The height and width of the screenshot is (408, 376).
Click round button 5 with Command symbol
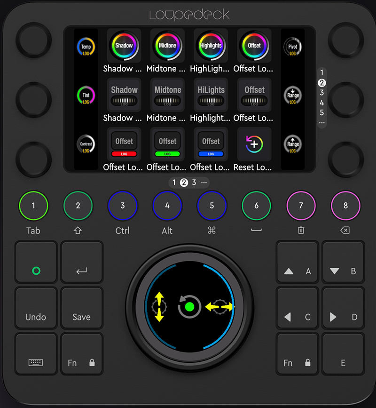212,206
